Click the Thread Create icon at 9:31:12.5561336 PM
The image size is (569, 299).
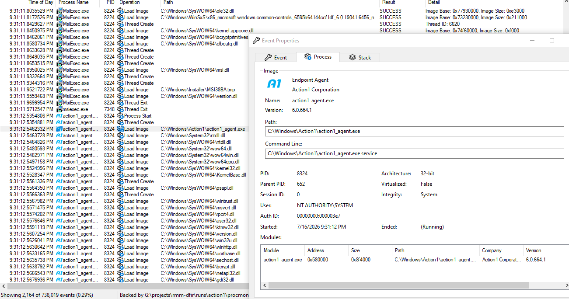coord(120,181)
